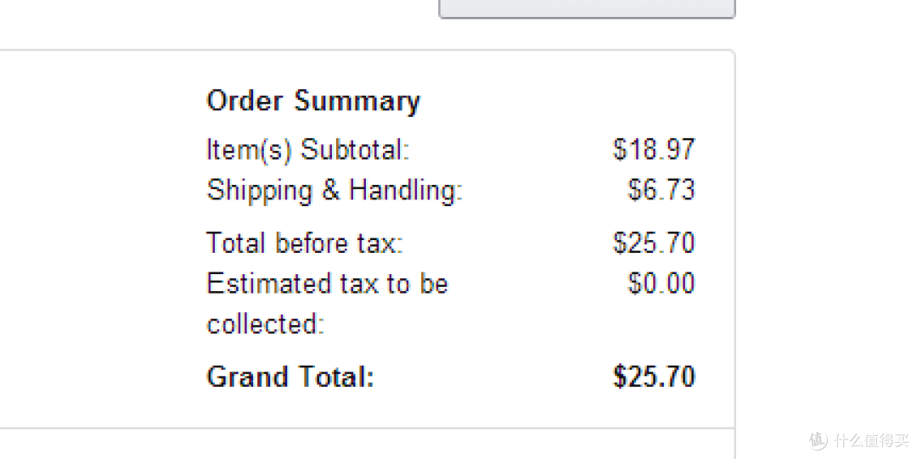Click the word Summary in the heading
The height and width of the screenshot is (459, 917).
point(357,103)
